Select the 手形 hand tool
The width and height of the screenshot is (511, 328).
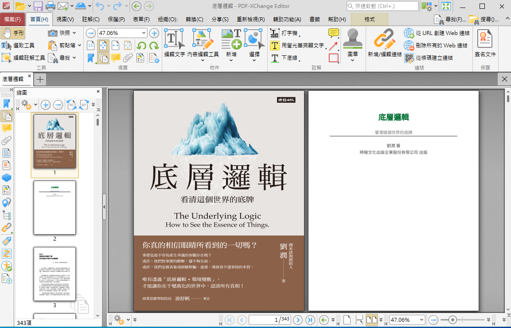coord(13,33)
